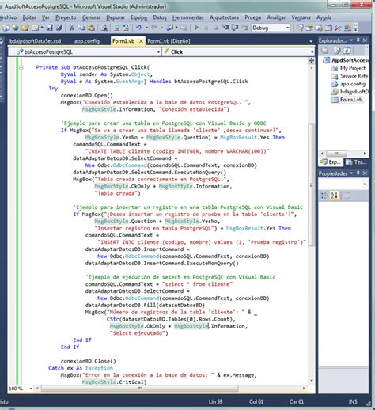Open the Proyecto menu
The height and width of the screenshot is (410, 375).
point(66,17)
